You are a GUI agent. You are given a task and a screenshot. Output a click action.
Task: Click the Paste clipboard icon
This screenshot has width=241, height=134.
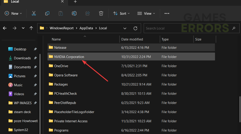click(61, 13)
